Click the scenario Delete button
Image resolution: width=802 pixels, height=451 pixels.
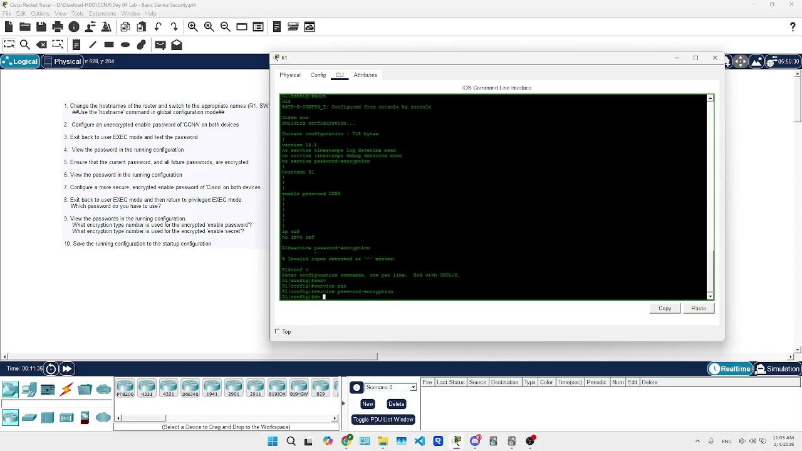397,404
